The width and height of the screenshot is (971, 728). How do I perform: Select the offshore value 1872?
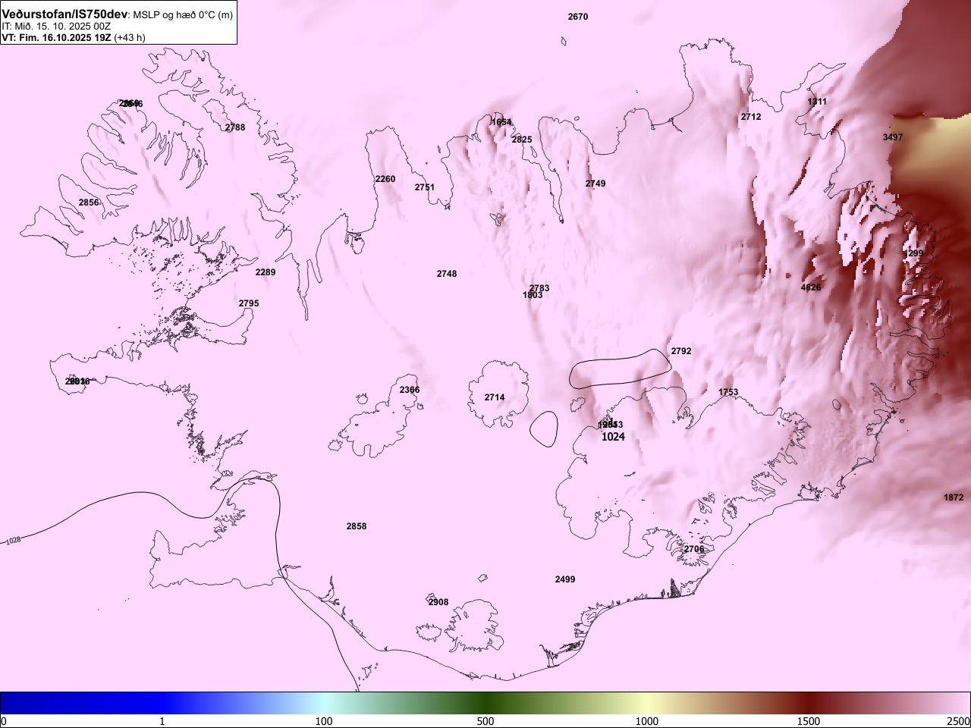(x=954, y=497)
